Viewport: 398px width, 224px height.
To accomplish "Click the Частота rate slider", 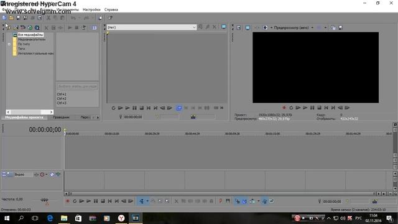I will coord(44,200).
